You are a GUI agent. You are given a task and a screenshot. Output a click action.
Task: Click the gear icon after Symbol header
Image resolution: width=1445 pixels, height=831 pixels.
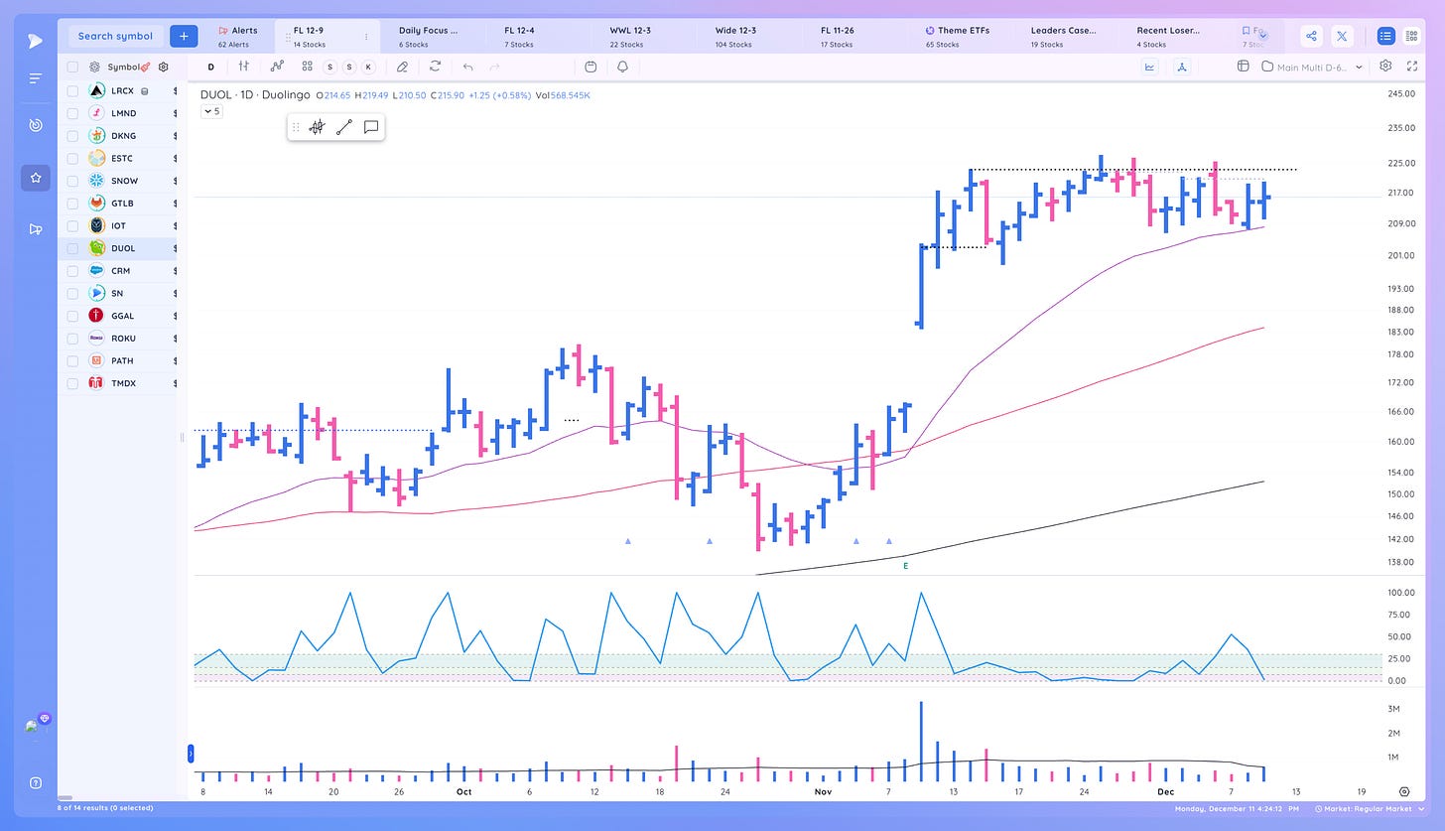pyautogui.click(x=164, y=67)
